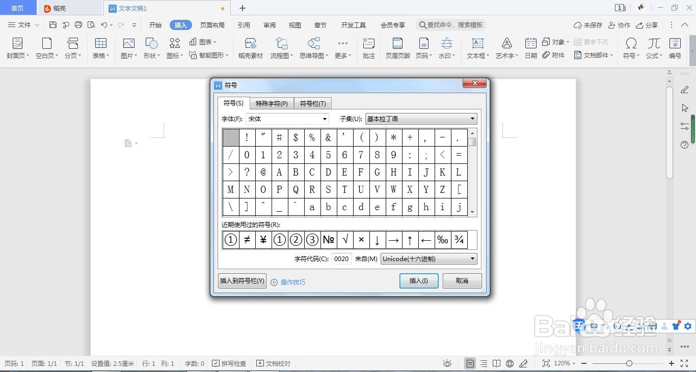Insert WordArt with the 艺术字 icon
The width and height of the screenshot is (696, 372).
tap(506, 48)
